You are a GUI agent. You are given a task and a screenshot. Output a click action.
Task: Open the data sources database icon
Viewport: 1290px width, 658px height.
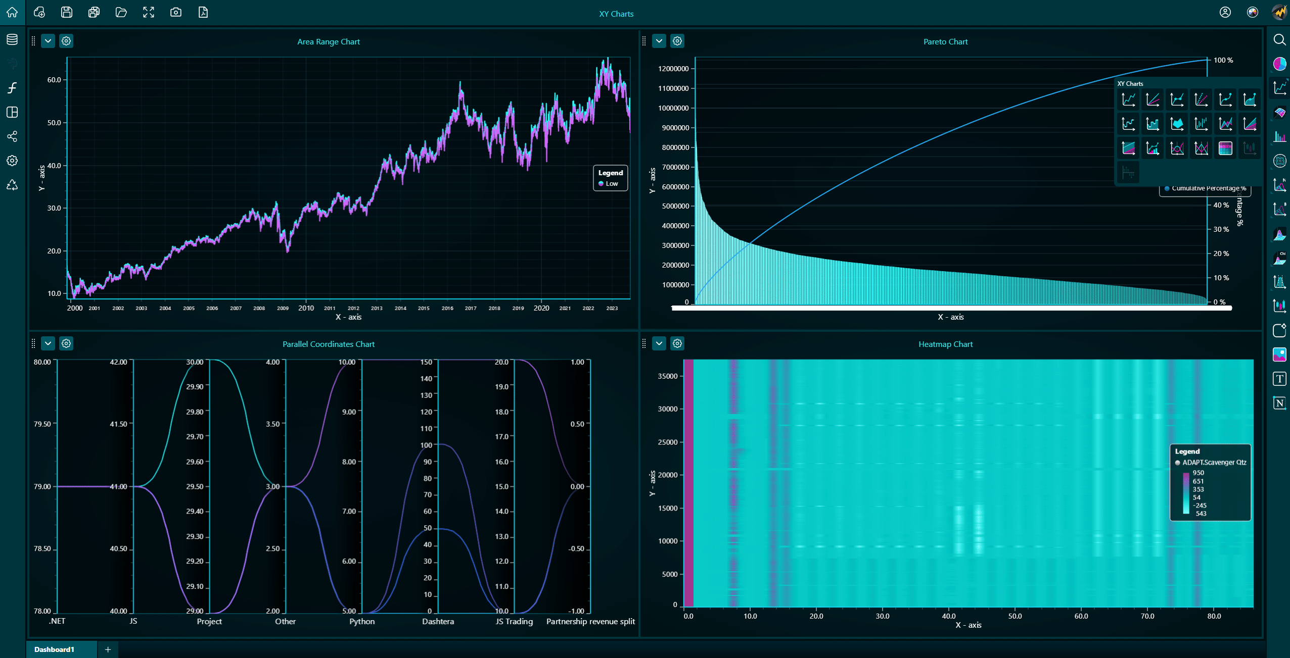point(12,39)
